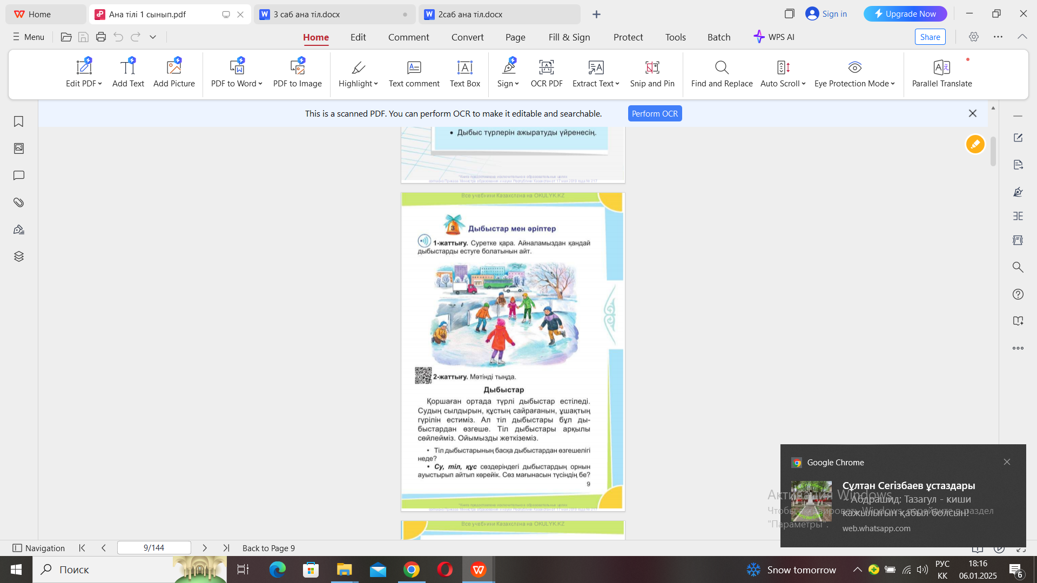The width and height of the screenshot is (1037, 583).
Task: Click the Find and Replace icon
Action: [722, 67]
